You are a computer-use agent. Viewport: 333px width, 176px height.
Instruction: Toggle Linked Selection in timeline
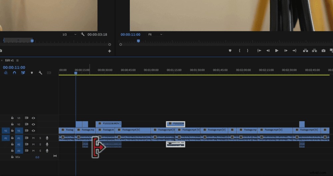click(23, 73)
